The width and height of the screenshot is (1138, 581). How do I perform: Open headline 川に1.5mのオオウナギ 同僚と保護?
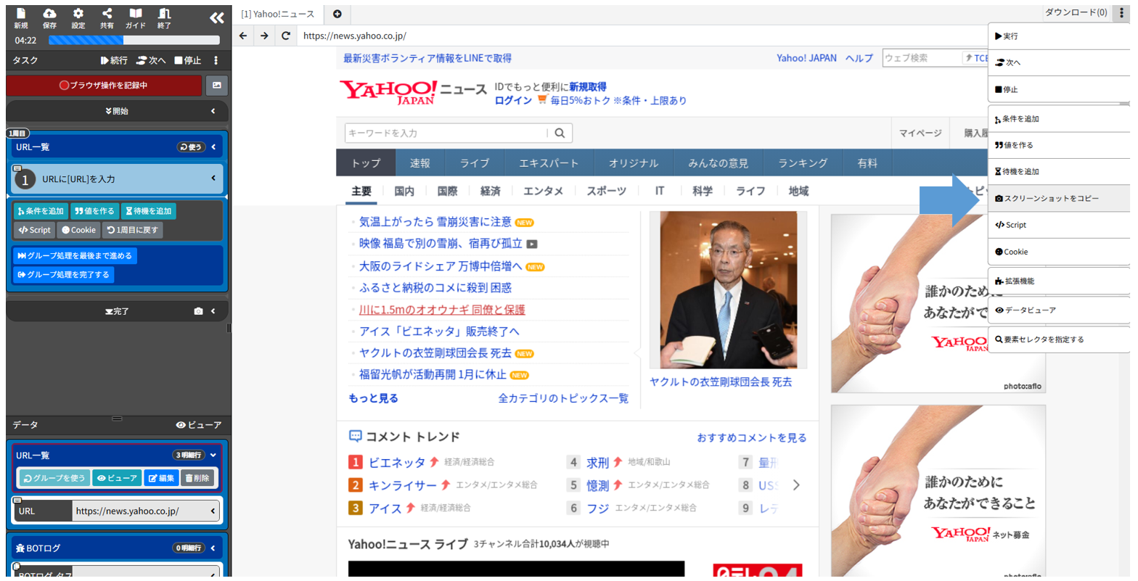pyautogui.click(x=442, y=310)
